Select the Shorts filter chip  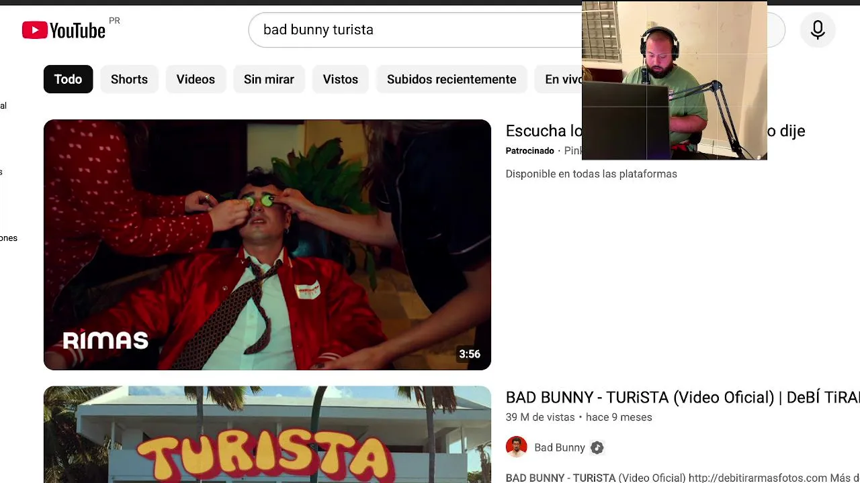(129, 79)
